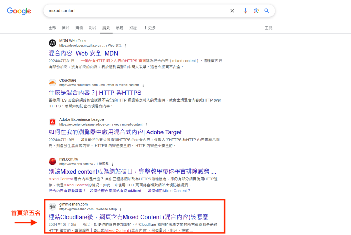This screenshot has width=351, height=235.
Task: Open the gimmieshan.com result options menu
Action: (121, 209)
